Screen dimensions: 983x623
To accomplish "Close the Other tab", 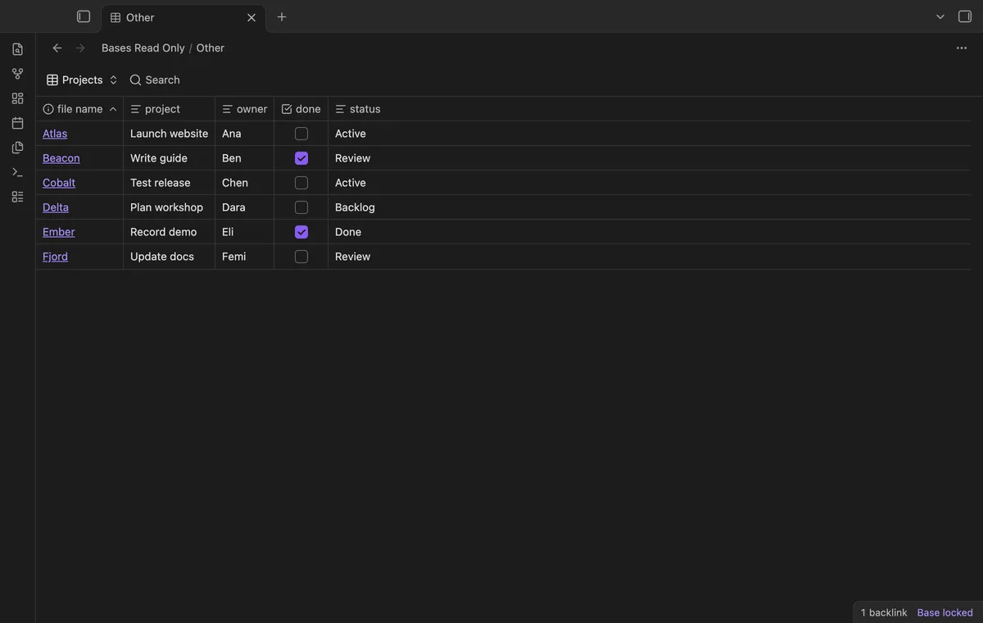I will 251,17.
